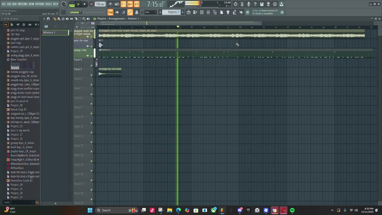Open File Explorer from the taskbar
382x215 pixels.
tap(170, 210)
